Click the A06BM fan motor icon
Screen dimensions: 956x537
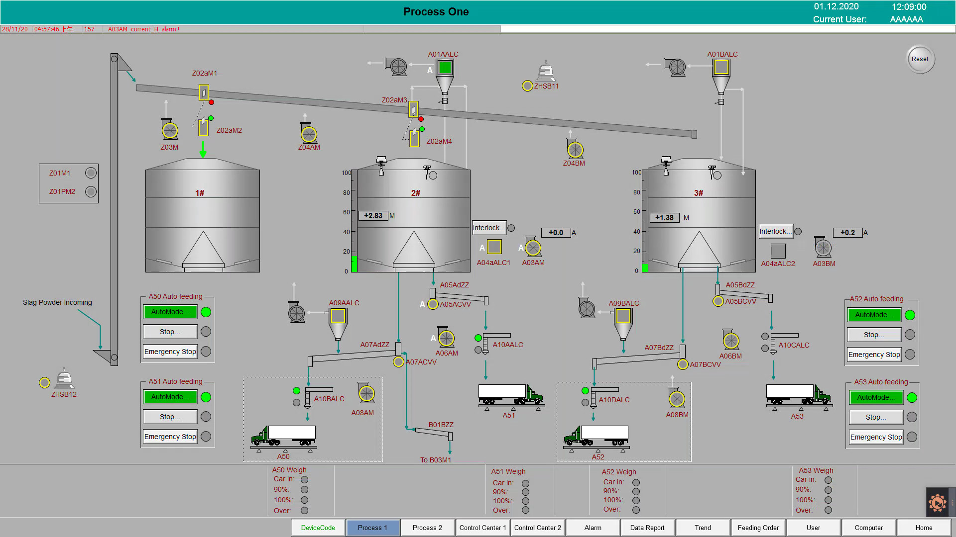pos(730,341)
